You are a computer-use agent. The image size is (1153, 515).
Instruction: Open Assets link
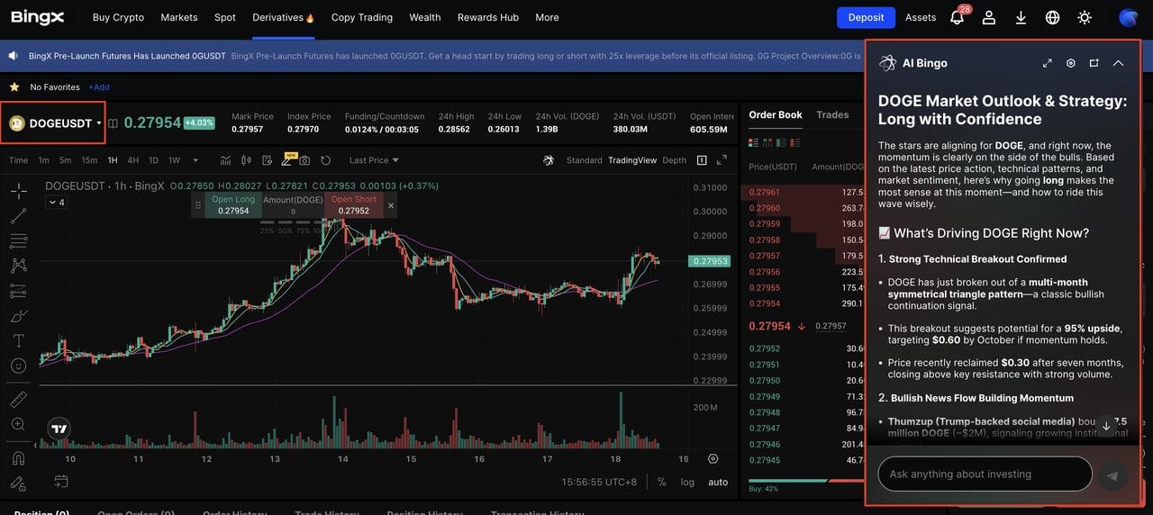click(921, 17)
